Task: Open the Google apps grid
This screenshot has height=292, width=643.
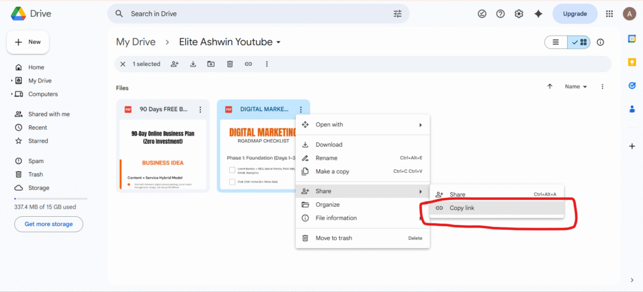Action: click(x=609, y=14)
